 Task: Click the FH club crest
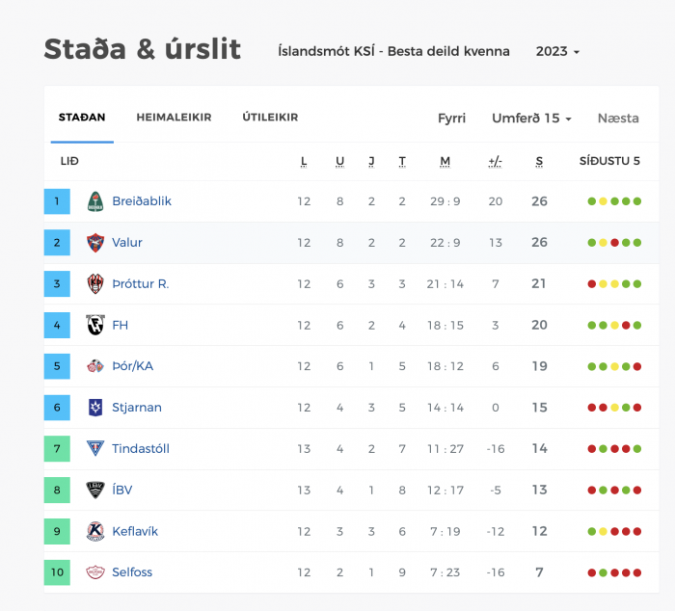coord(95,325)
